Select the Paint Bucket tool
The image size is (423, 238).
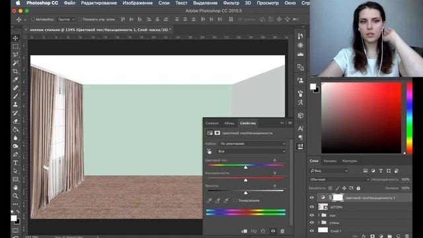pyautogui.click(x=15, y=130)
